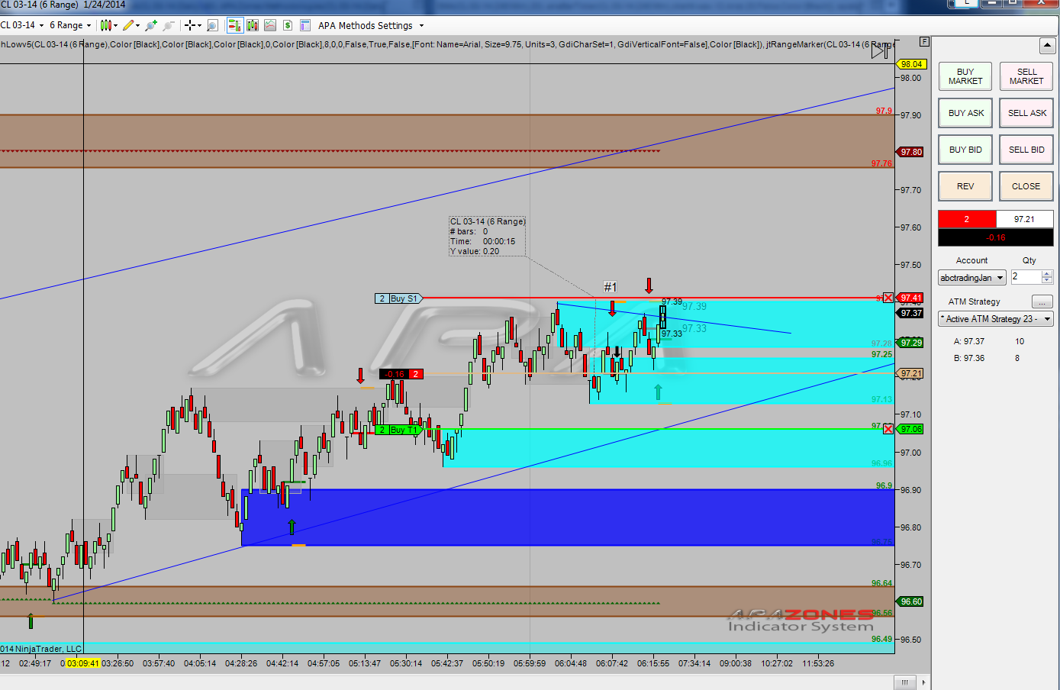Open the chart style candlestick icon

coord(106,25)
